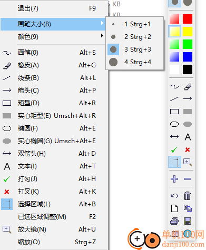Undo the last drawing action
This screenshot has width=206, height=250.
[x=174, y=196]
